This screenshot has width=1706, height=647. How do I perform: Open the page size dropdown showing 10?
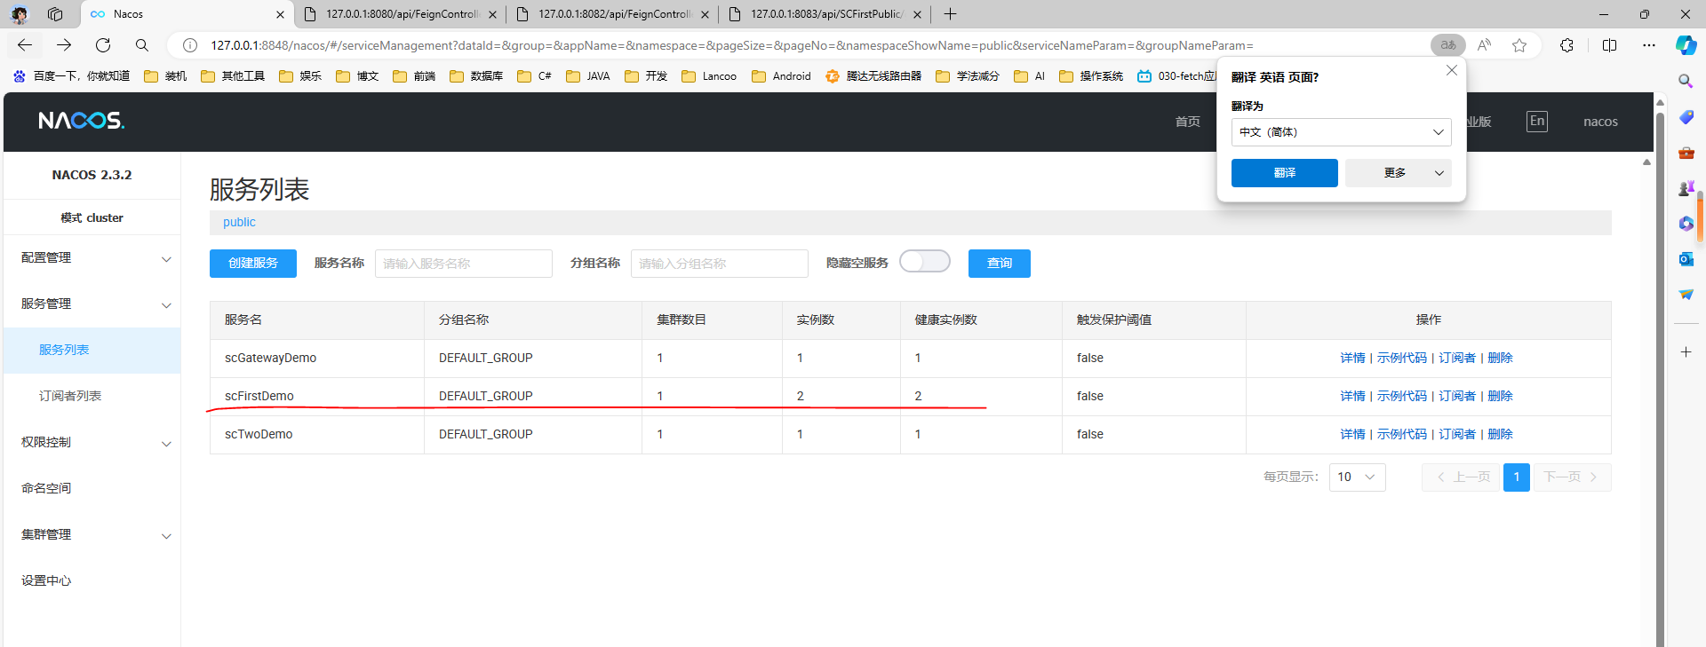pyautogui.click(x=1357, y=477)
